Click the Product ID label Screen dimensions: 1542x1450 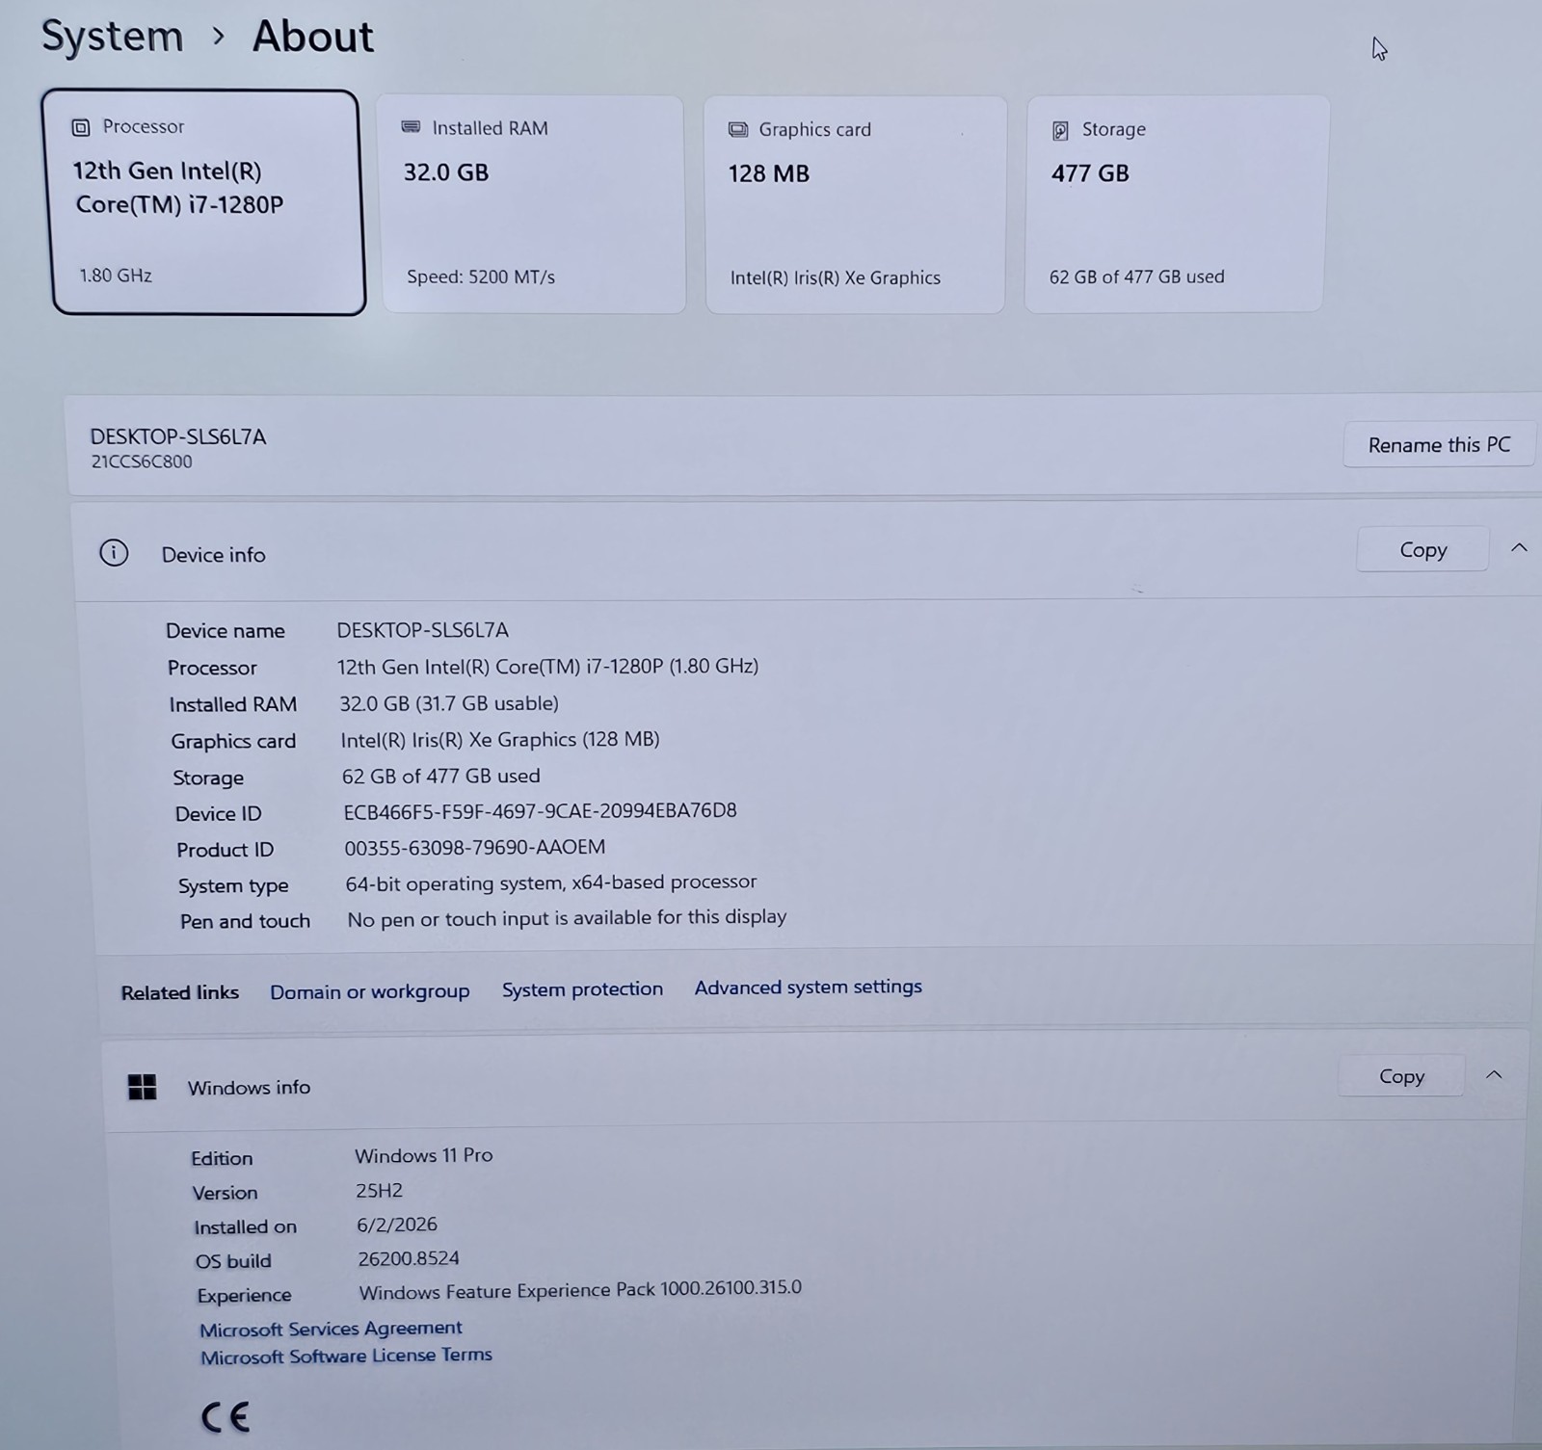tap(225, 850)
